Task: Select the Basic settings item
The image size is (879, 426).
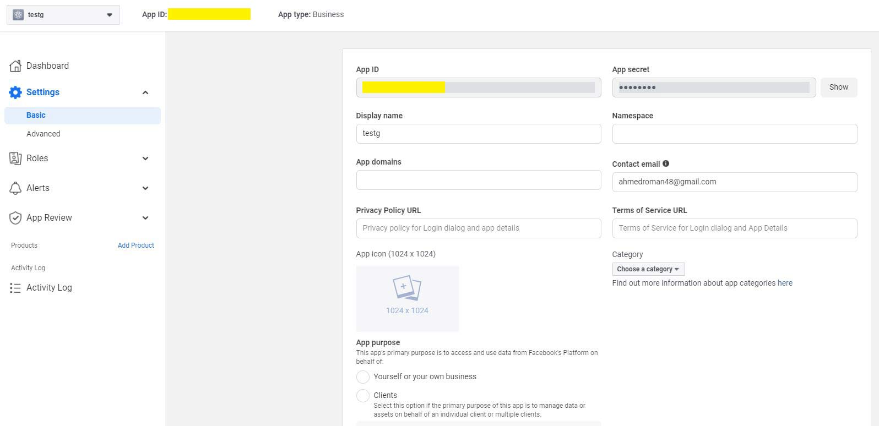Action: click(36, 116)
